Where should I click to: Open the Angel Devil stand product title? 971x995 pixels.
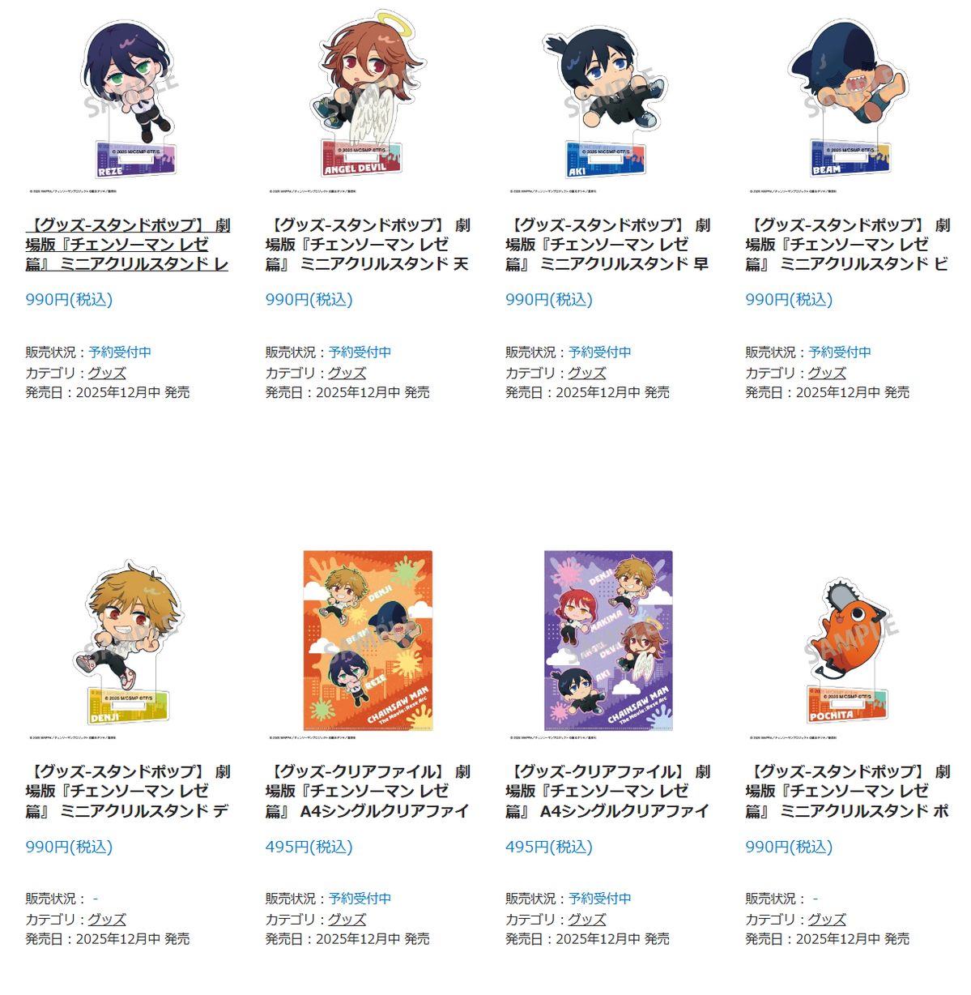click(x=368, y=245)
